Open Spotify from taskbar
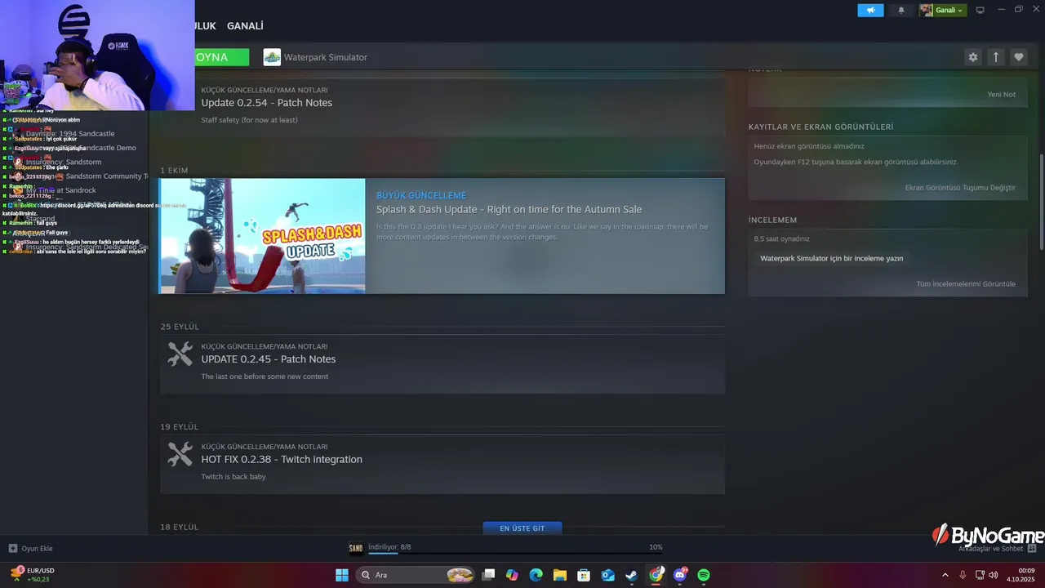The width and height of the screenshot is (1045, 588). tap(704, 575)
